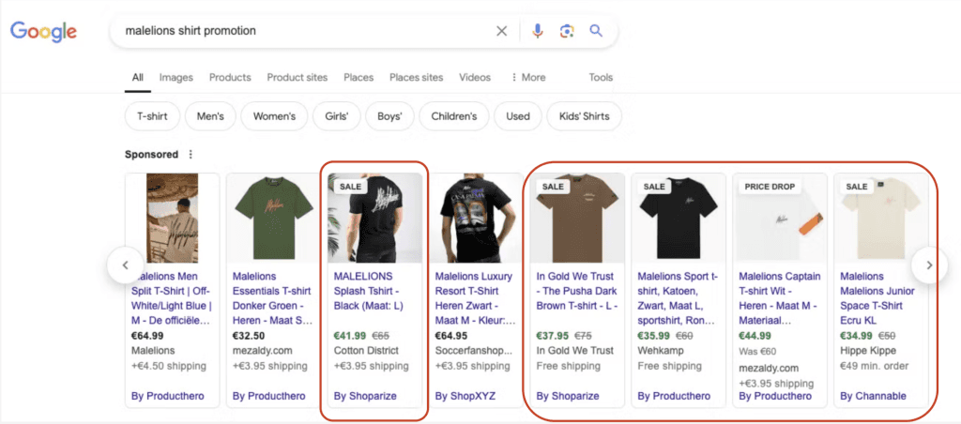This screenshot has height=424, width=961.
Task: Open the Tools button
Action: click(x=601, y=78)
